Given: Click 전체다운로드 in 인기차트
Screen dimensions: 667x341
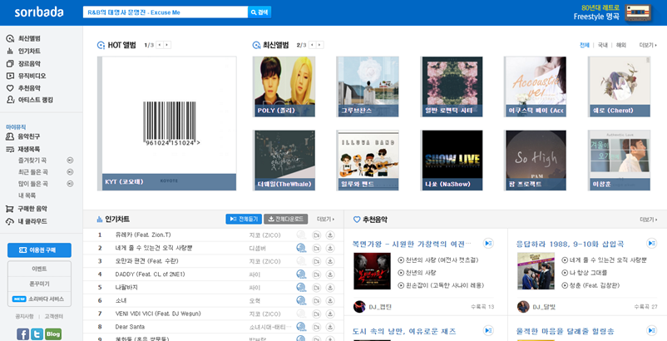Looking at the screenshot, I should [285, 219].
